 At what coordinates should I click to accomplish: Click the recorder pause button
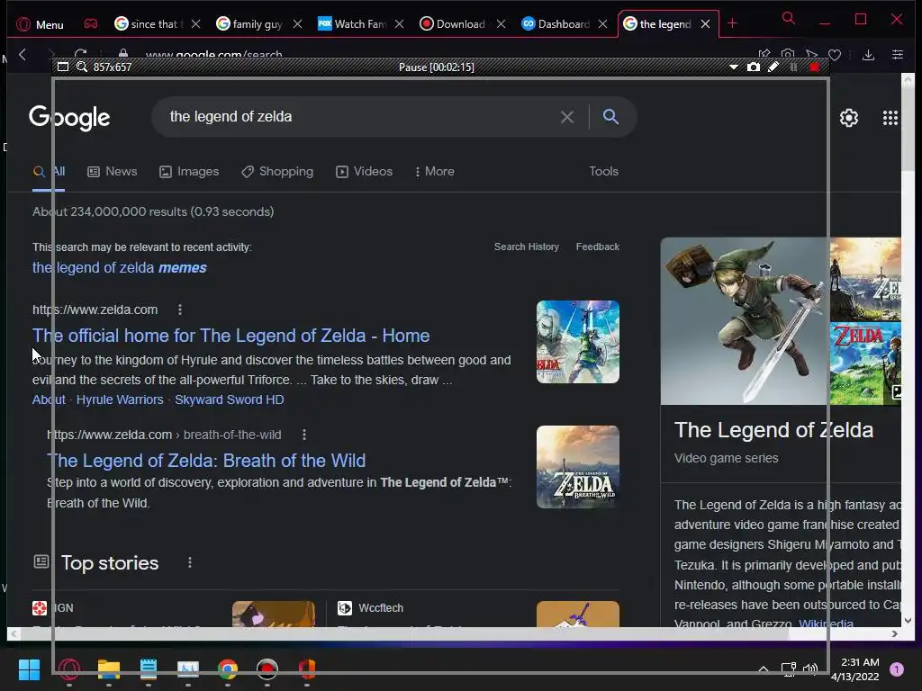coord(794,67)
